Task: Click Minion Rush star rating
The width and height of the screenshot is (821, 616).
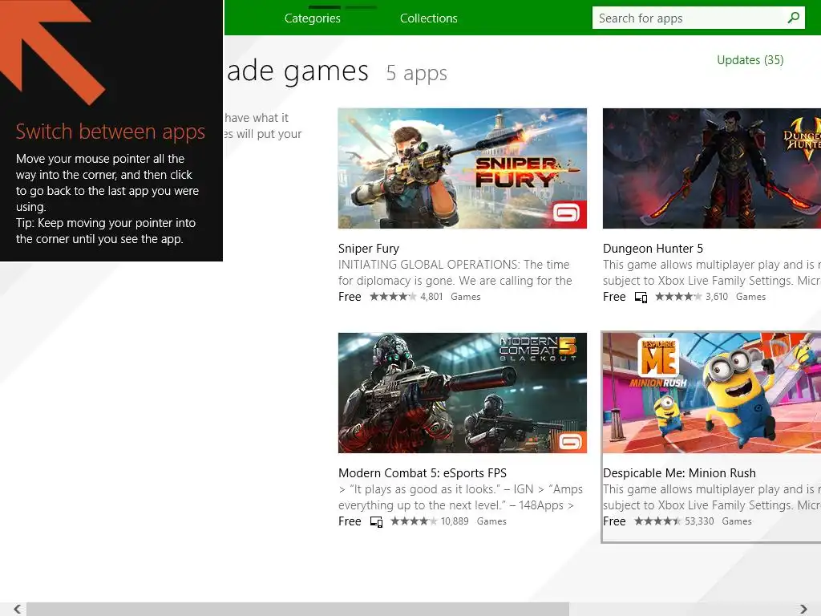Action: pos(657,521)
